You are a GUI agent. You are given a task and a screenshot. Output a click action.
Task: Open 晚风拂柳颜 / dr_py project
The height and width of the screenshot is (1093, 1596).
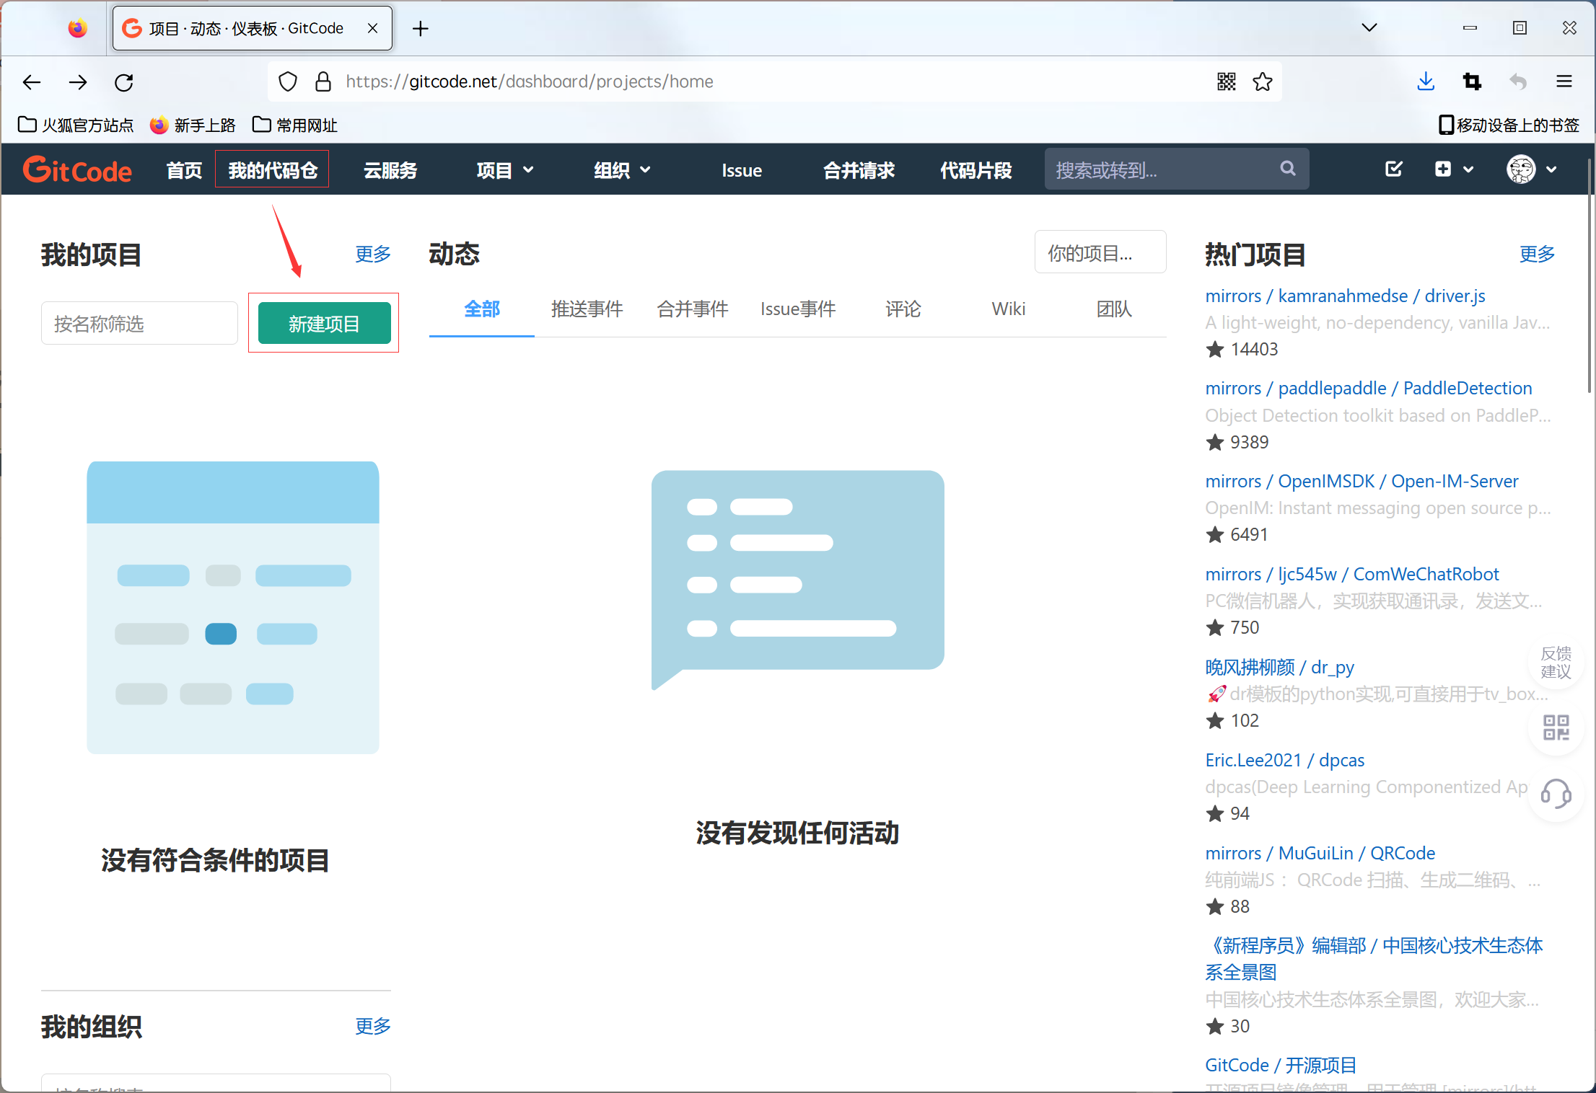1279,667
